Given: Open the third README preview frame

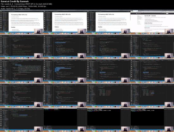Looking at the screenshot, I should pos(109,22).
